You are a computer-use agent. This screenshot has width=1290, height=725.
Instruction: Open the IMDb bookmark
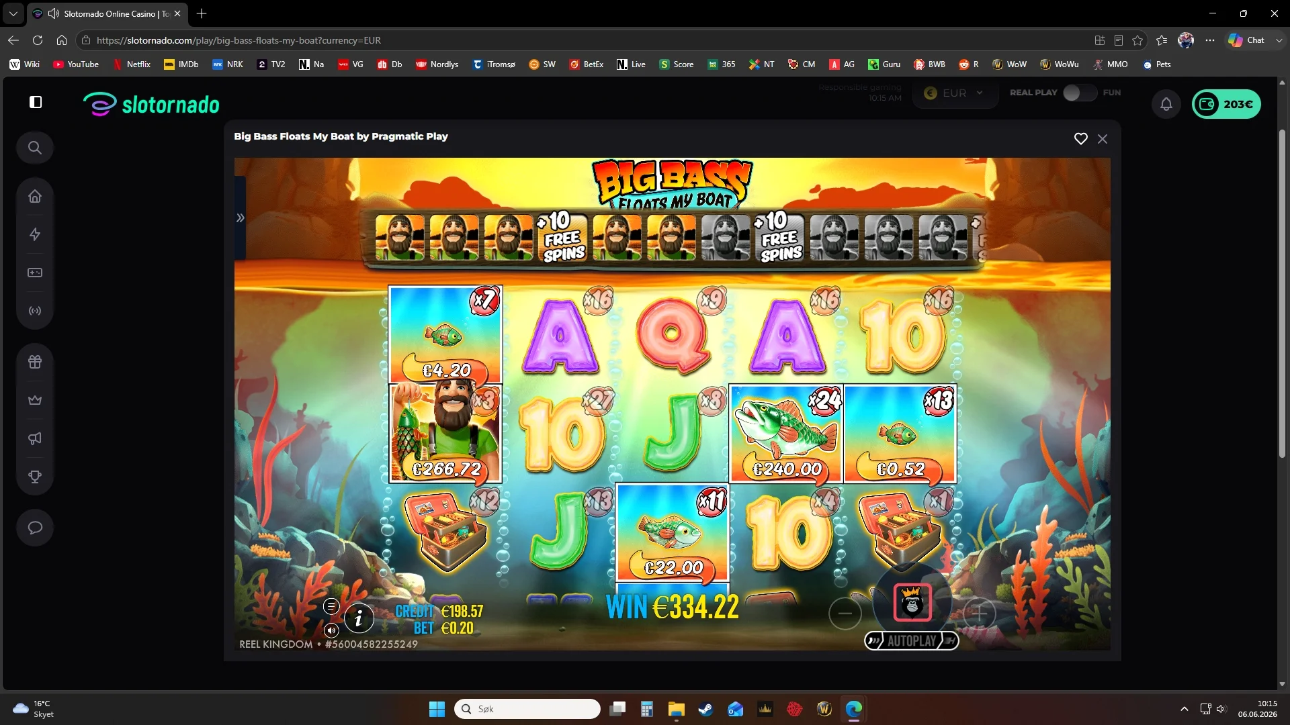[x=181, y=64]
